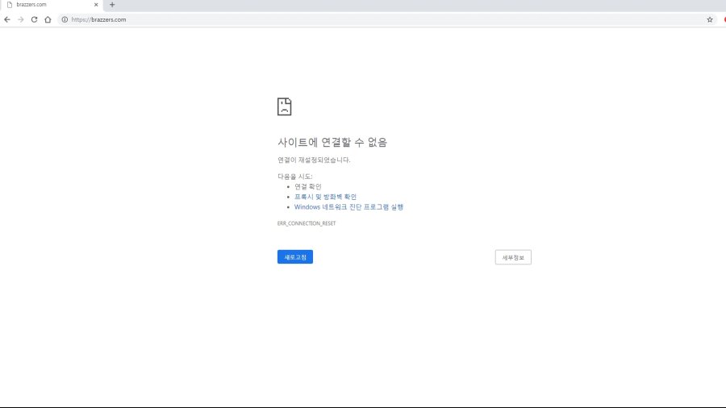Open Windows 네트워크 진단 프로그램 실행 link
Screen dimensions: 726x408
[x=348, y=206]
